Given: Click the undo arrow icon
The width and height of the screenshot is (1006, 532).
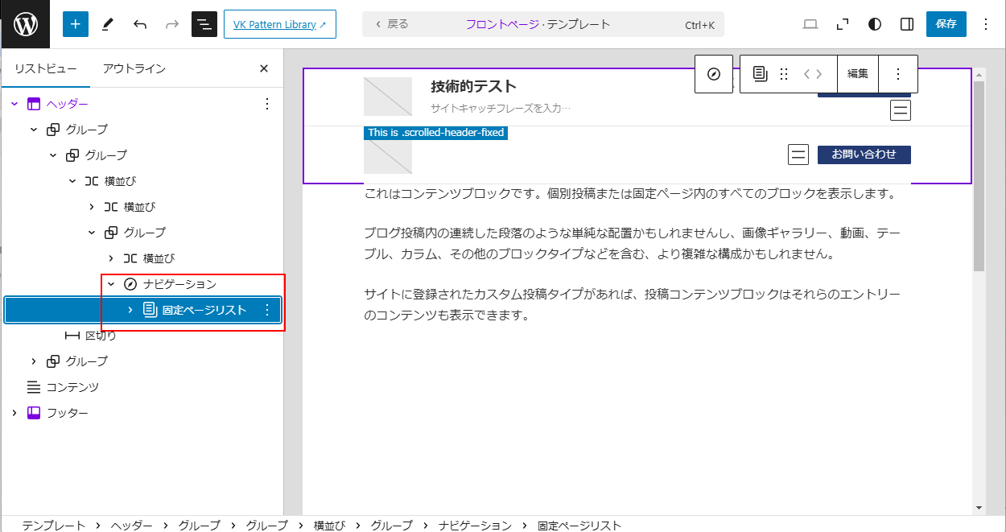Looking at the screenshot, I should [140, 24].
